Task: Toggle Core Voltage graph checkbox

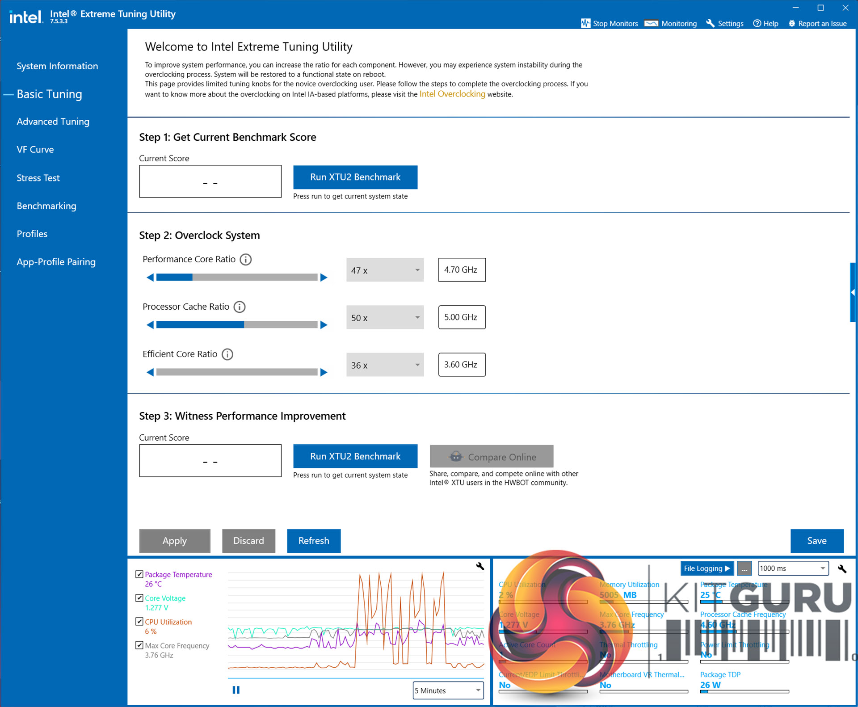Action: (139, 598)
